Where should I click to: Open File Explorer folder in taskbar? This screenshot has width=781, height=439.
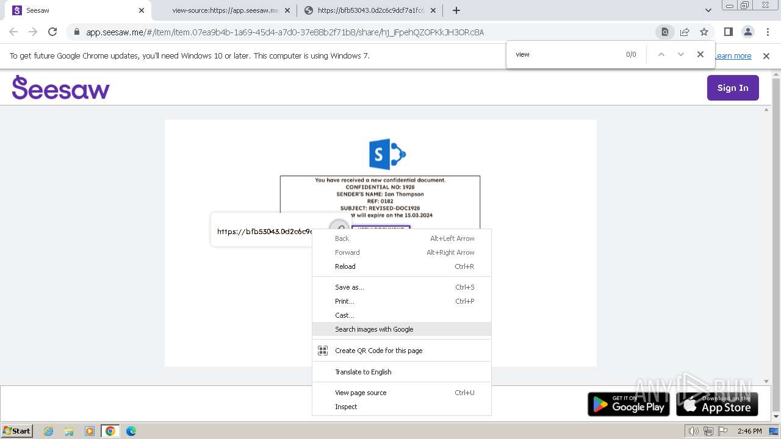click(69, 431)
